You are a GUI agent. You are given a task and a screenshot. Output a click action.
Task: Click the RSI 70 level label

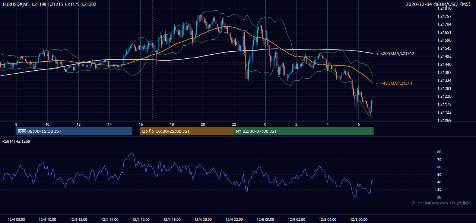(439, 159)
